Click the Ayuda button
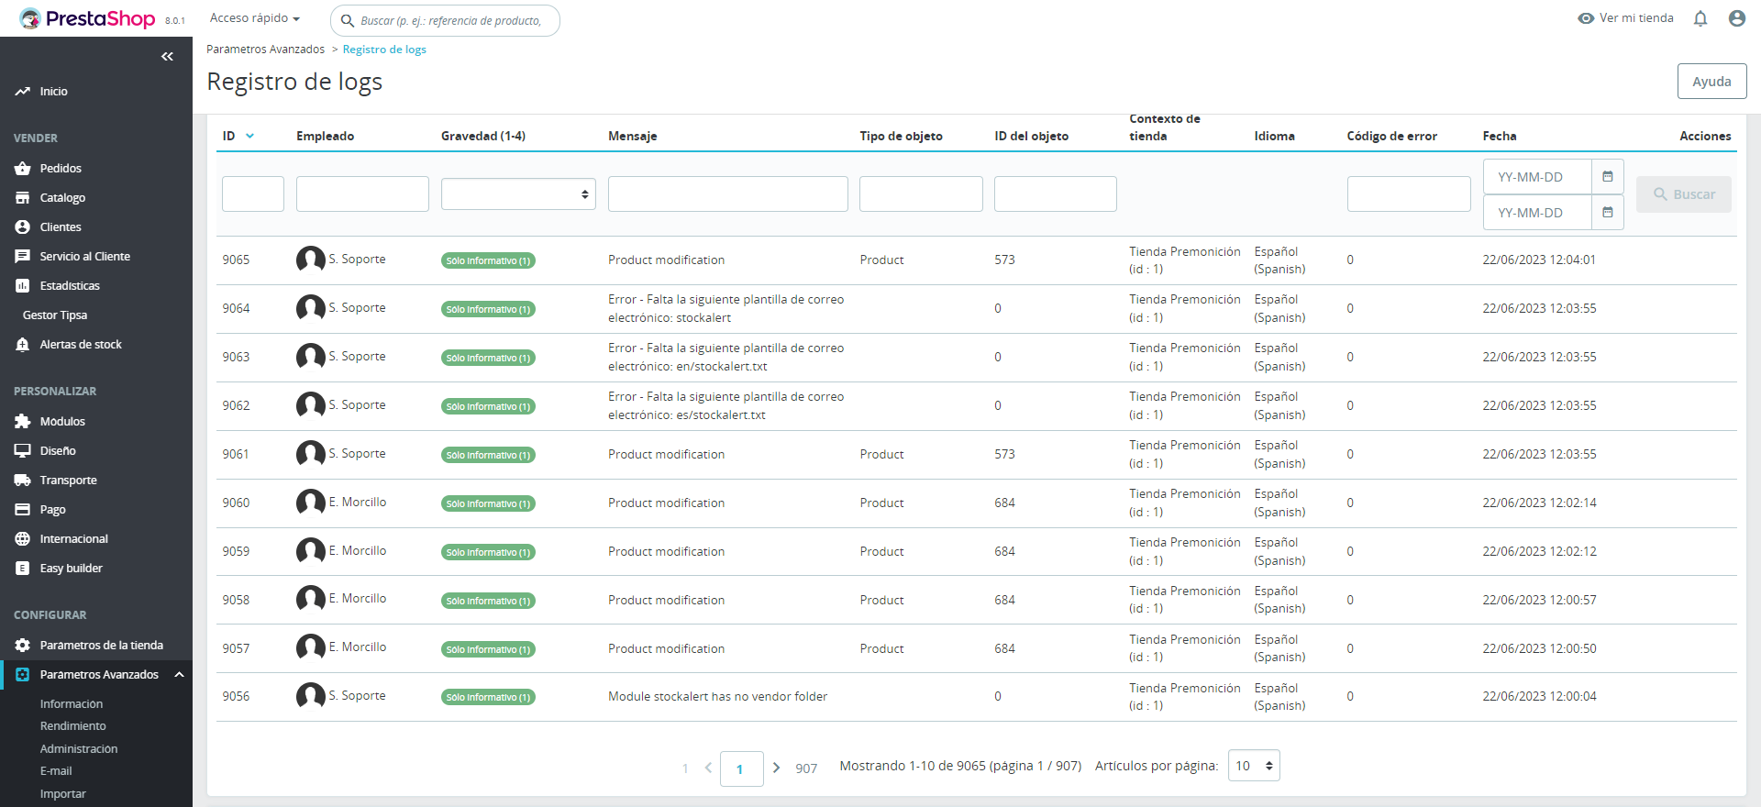1761x807 pixels. click(x=1711, y=82)
